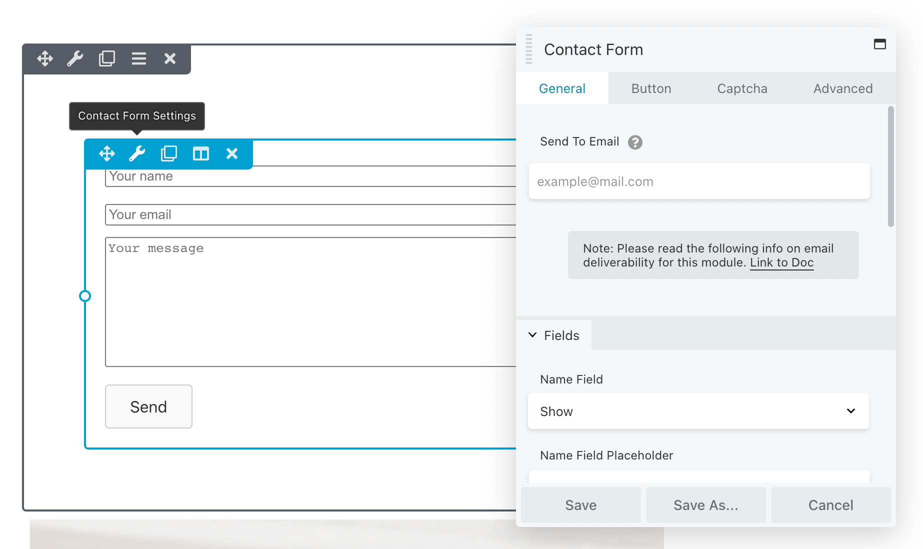Image resolution: width=923 pixels, height=549 pixels.
Task: Focus the Send To Email input
Action: pos(699,181)
